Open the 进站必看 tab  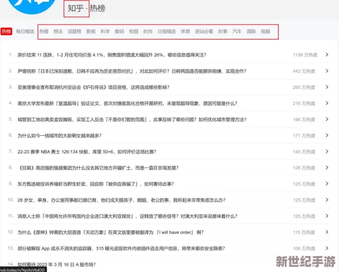pos(204,31)
